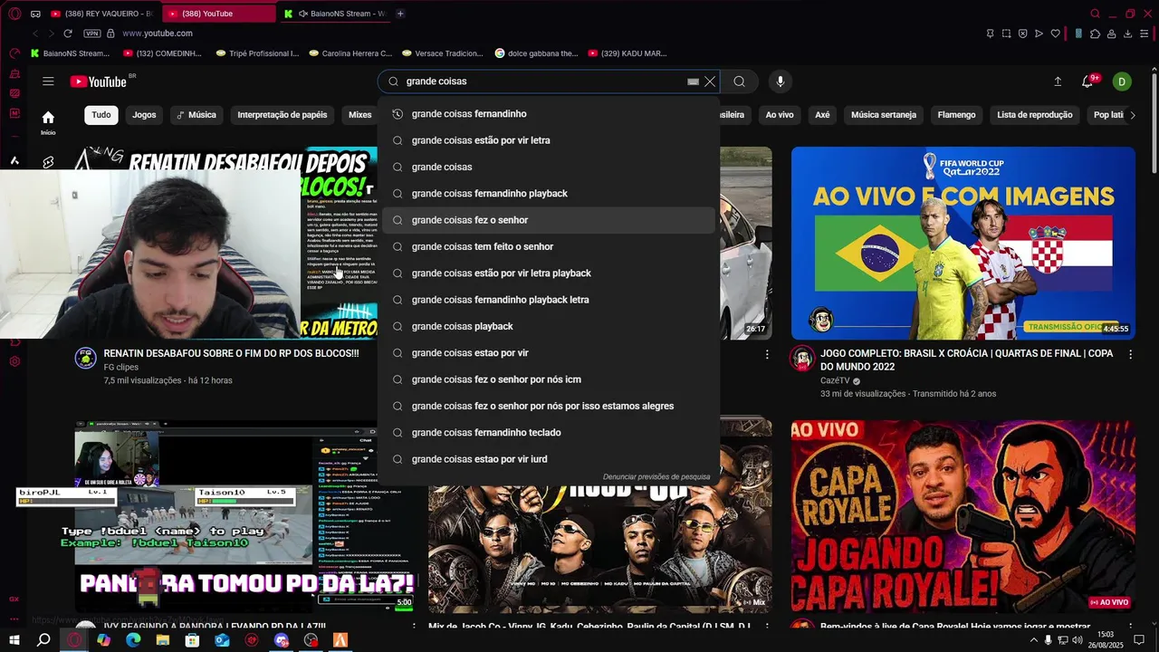Choose suggestion grande coisas fernandinho
The width and height of the screenshot is (1159, 652).
[549, 114]
